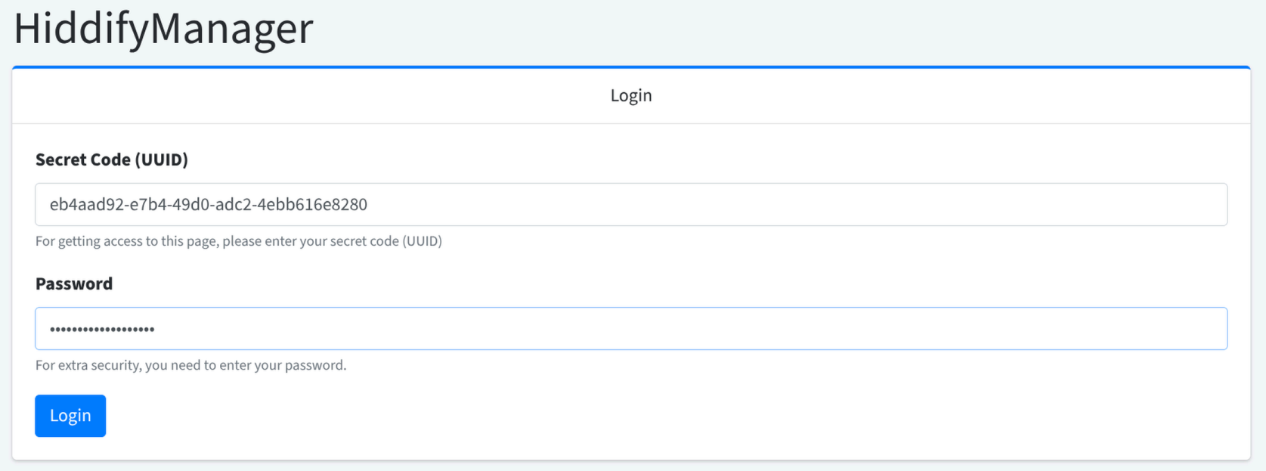Image resolution: width=1266 pixels, height=471 pixels.
Task: Click the secret code helper text below the field
Action: pyautogui.click(x=239, y=241)
